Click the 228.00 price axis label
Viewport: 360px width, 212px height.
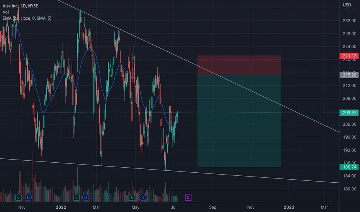[x=350, y=34]
